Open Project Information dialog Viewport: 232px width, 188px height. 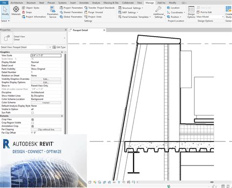click(34, 17)
